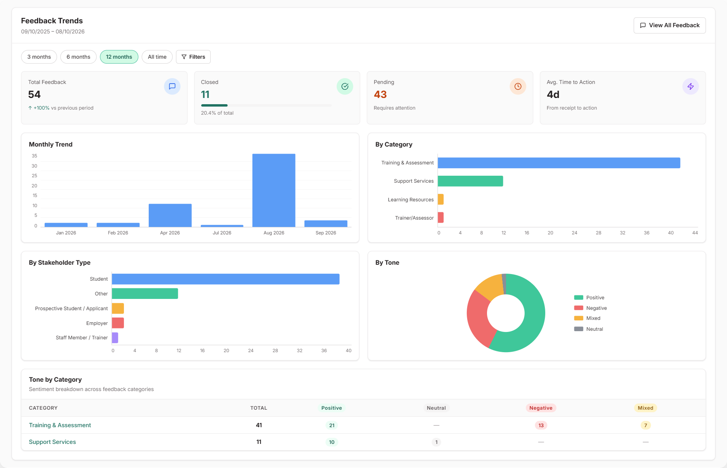Screen dimensions: 727x468
Task: Click the Closed checkmark circle icon
Action: [x=345, y=86]
